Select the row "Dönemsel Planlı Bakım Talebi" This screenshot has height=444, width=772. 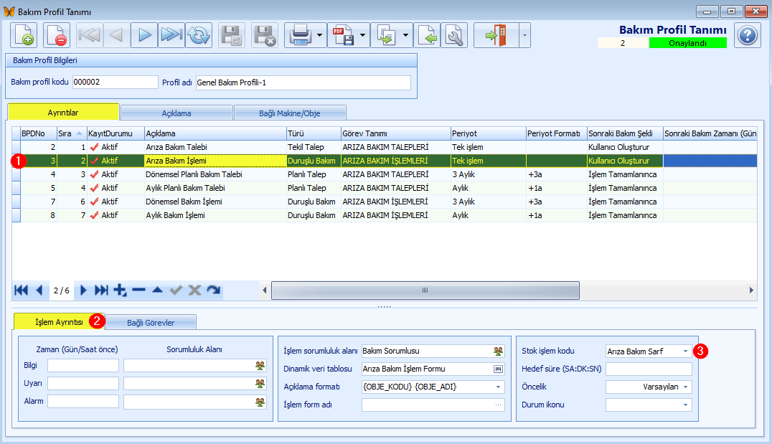point(384,174)
